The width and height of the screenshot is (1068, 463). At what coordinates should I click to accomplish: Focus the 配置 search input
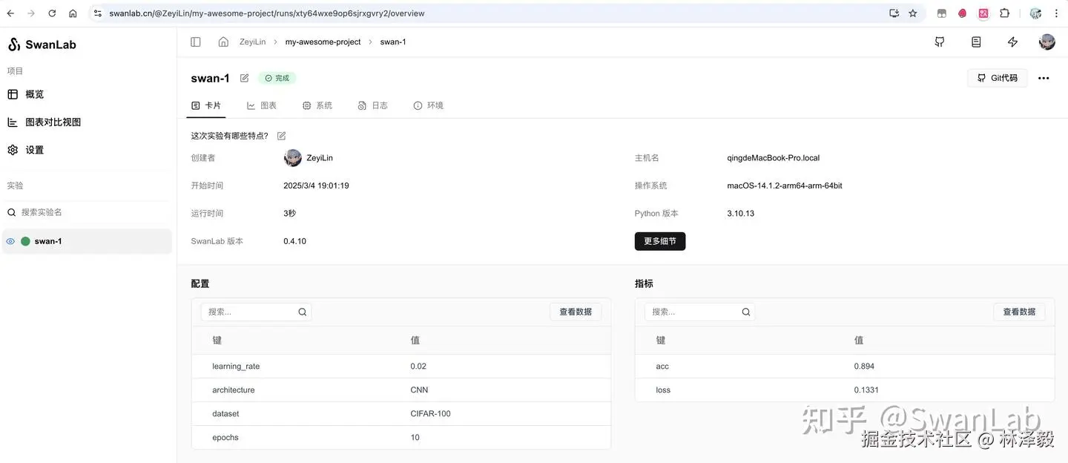(256, 312)
